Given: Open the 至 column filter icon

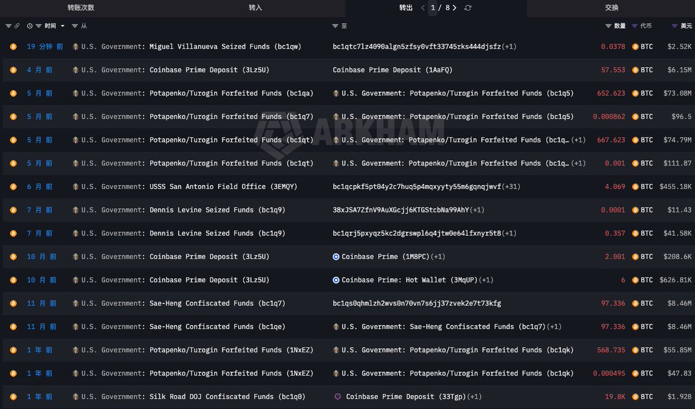Looking at the screenshot, I should pos(335,26).
